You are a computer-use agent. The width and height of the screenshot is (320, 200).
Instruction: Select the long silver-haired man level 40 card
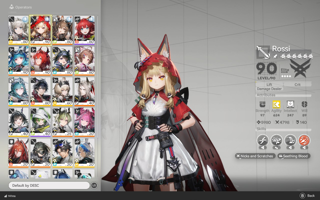click(84, 91)
